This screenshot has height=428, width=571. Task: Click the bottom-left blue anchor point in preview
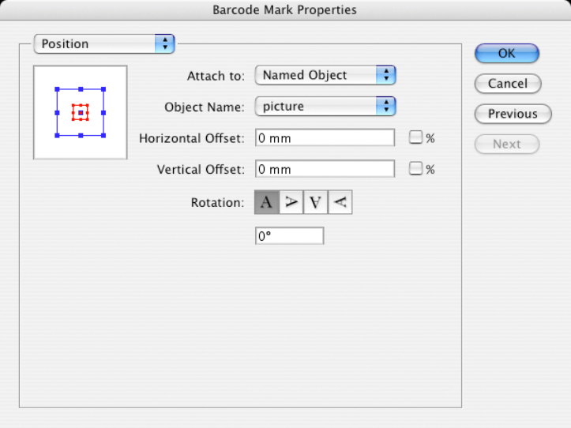(57, 136)
